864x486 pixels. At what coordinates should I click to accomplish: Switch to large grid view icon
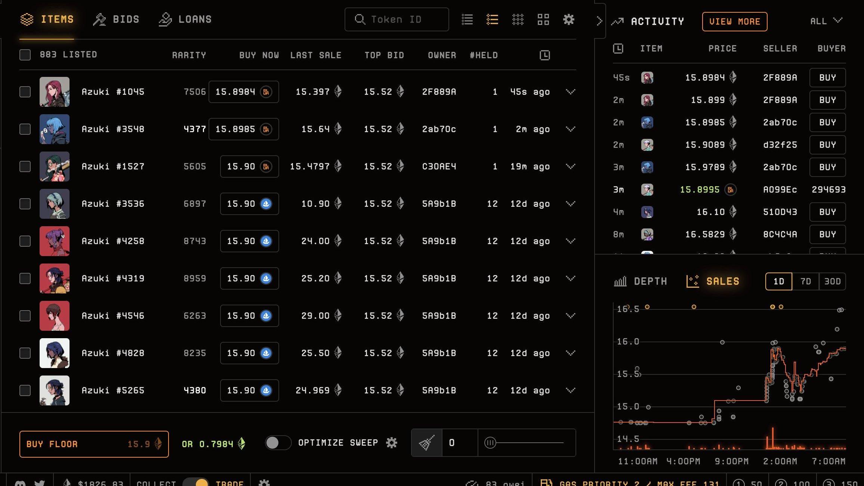543,19
